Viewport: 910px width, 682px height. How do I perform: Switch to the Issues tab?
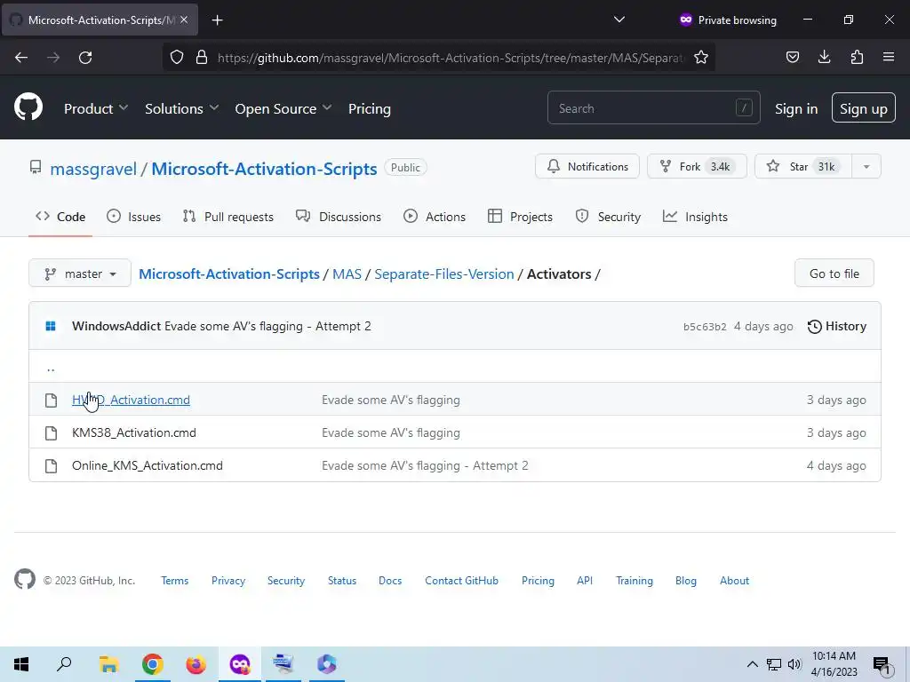(134, 217)
